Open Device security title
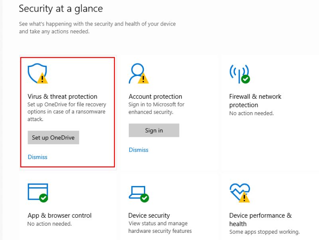The height and width of the screenshot is (240, 319). click(x=149, y=215)
